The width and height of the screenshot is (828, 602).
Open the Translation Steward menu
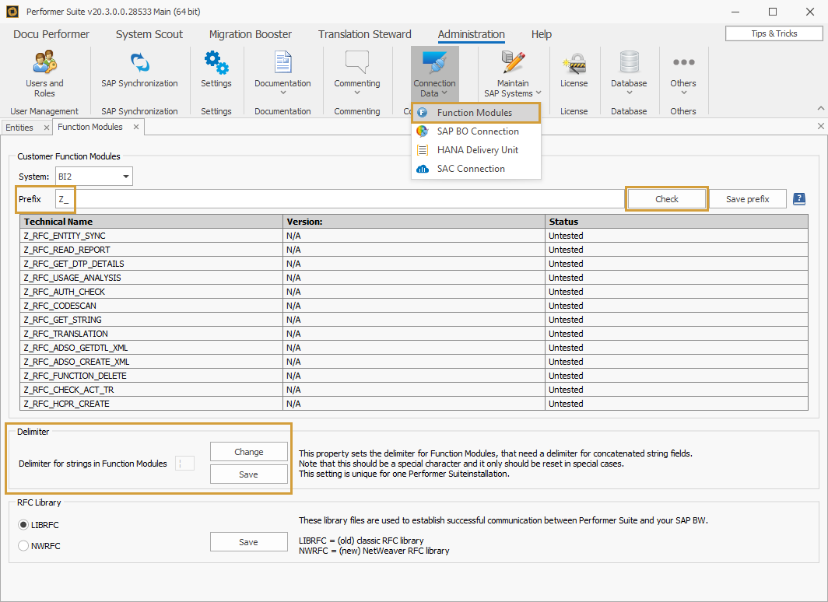(364, 34)
